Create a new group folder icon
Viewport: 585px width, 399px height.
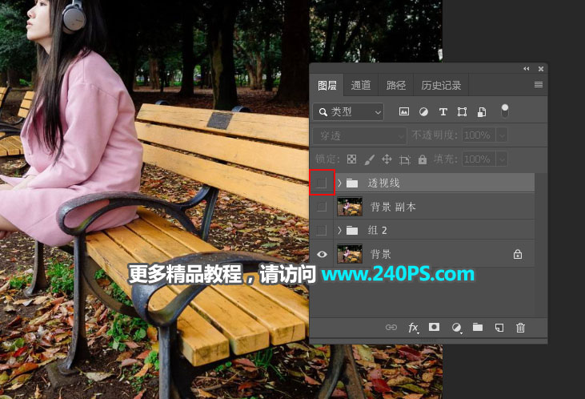[478, 327]
